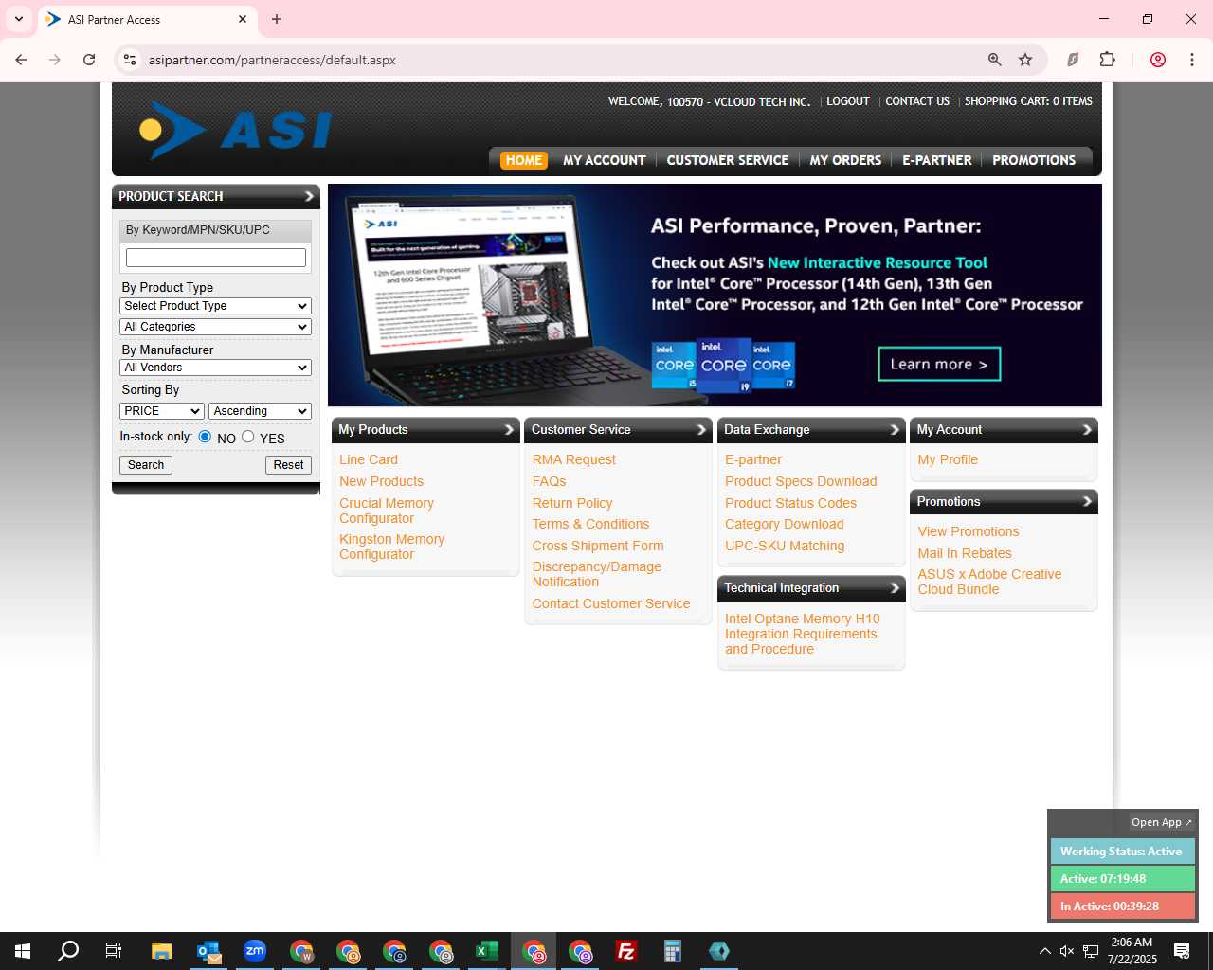This screenshot has height=970, width=1213.
Task: Click the Promotions panel arrow icon
Action: [1087, 502]
